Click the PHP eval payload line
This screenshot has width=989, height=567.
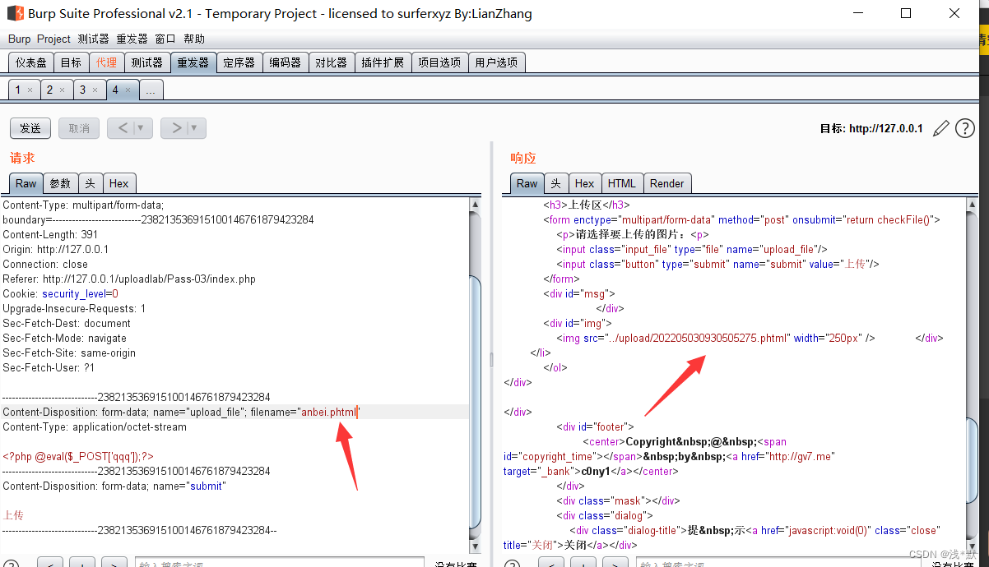point(78,456)
